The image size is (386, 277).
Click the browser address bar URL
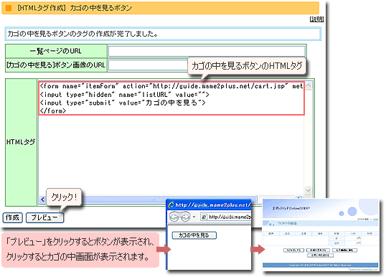(x=230, y=217)
